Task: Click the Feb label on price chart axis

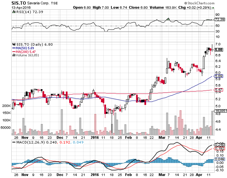Action: pos(128,137)
